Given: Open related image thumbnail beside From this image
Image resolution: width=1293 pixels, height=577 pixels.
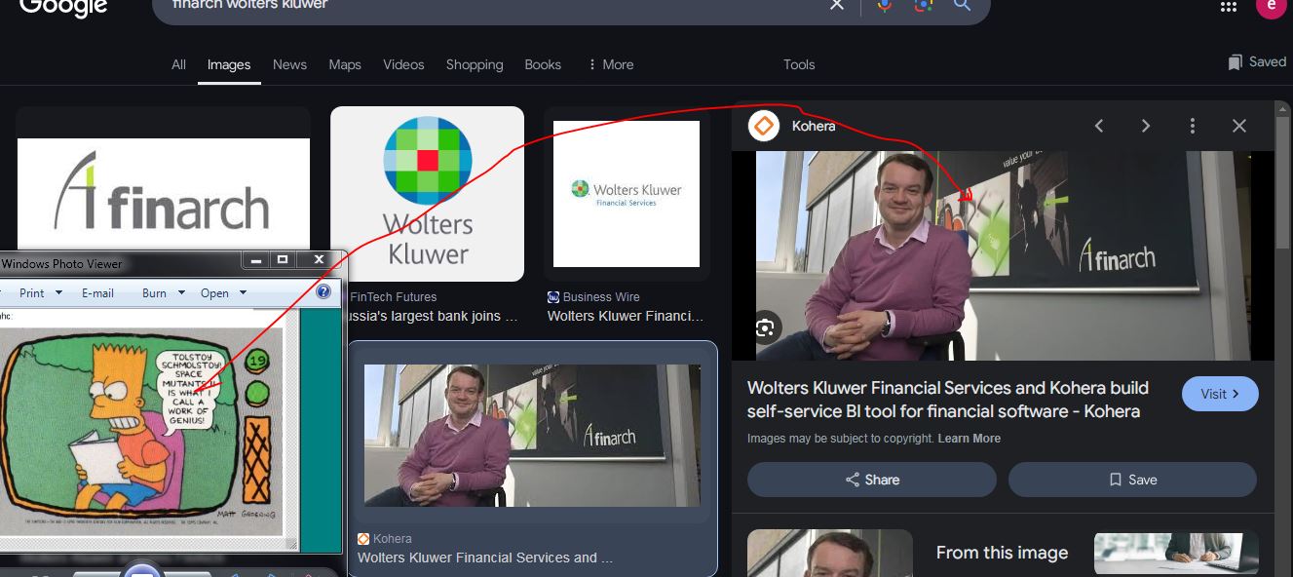Looking at the screenshot, I should 1176,553.
